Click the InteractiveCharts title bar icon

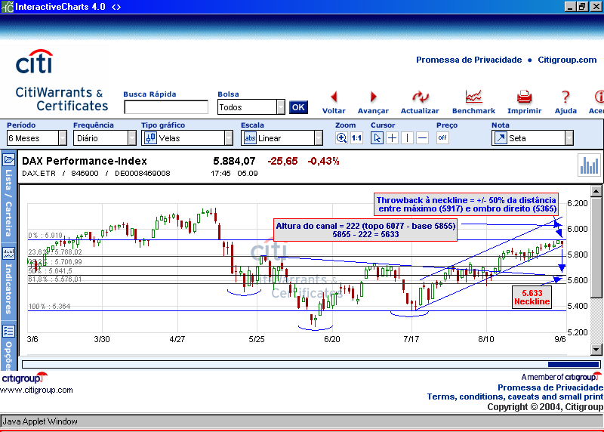(7, 7)
